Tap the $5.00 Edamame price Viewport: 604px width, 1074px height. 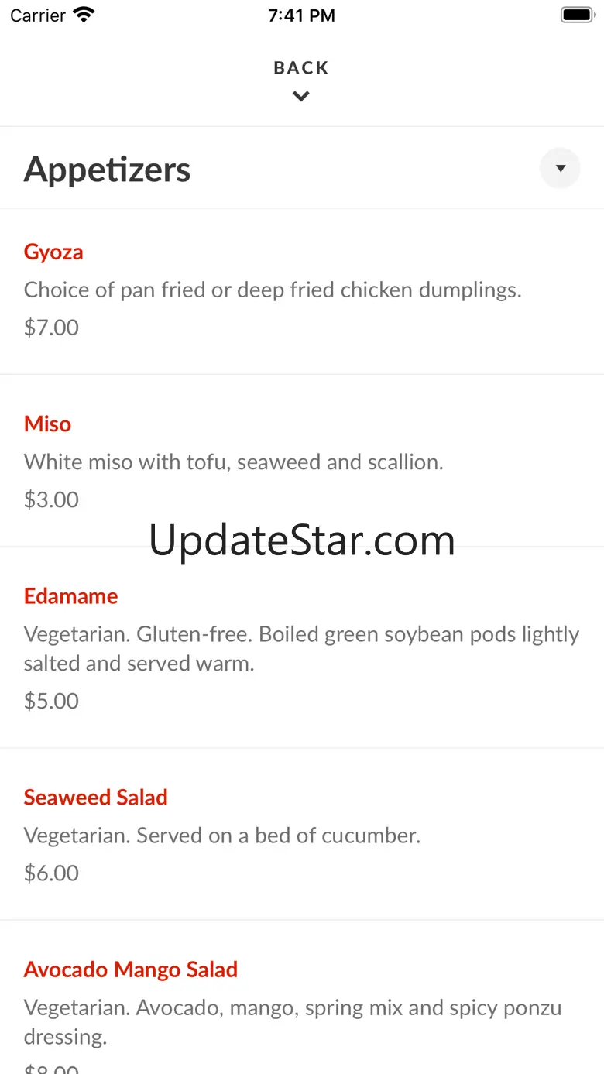click(51, 701)
